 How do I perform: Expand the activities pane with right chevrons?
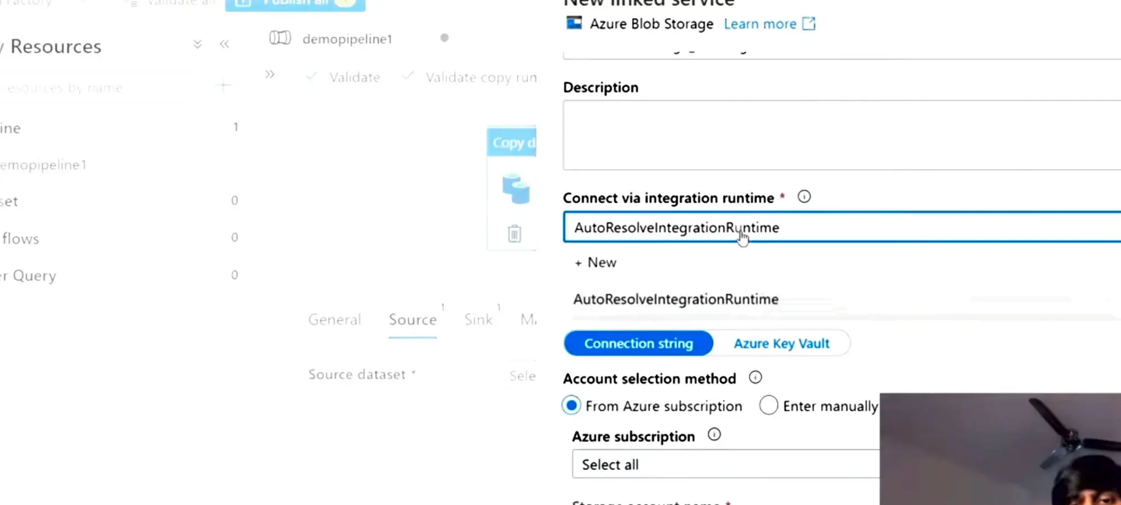tap(270, 74)
